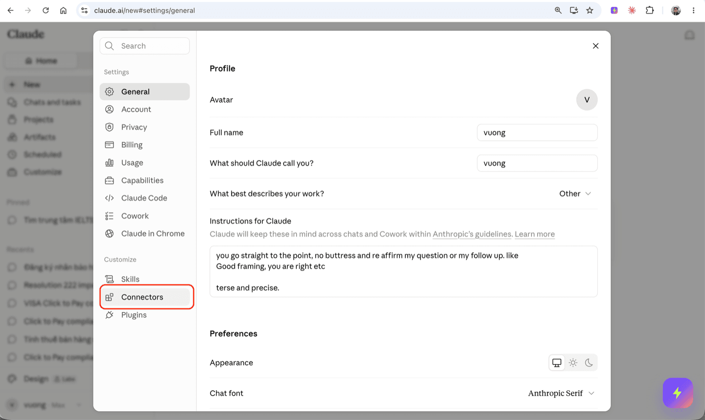This screenshot has width=705, height=420.
Task: Click the Instructions for Claude label
Action: [250, 221]
